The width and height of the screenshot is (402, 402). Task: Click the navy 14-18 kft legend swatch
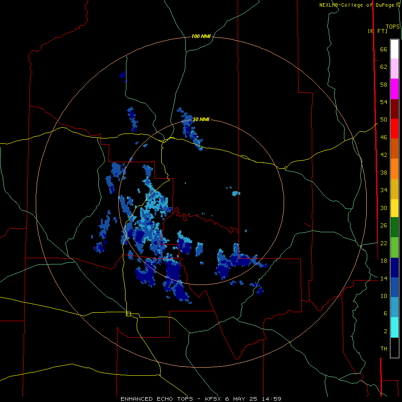pos(394,268)
